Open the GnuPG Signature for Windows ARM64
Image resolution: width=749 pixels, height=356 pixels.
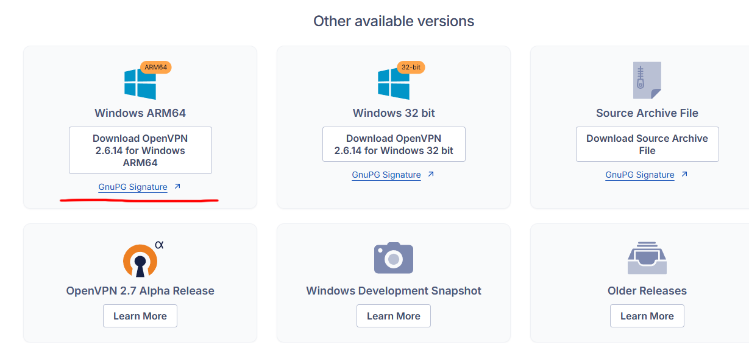coord(133,187)
